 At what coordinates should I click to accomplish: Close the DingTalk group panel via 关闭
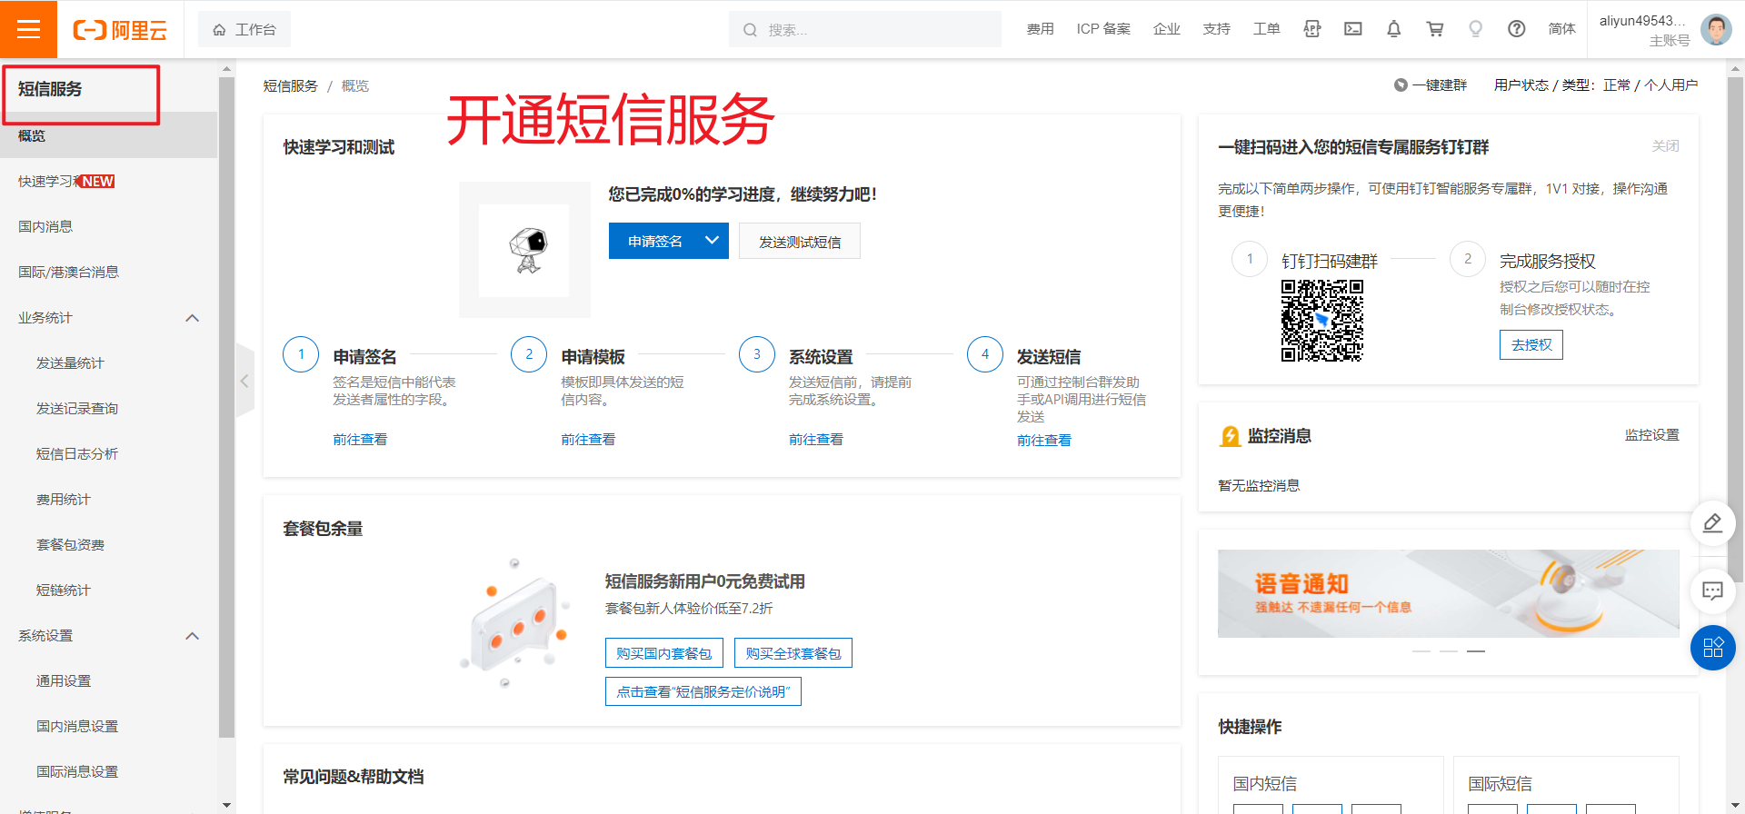pyautogui.click(x=1665, y=146)
